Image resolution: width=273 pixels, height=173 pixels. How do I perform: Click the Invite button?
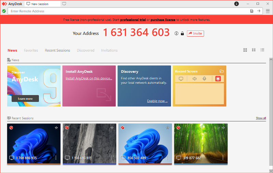195,34
